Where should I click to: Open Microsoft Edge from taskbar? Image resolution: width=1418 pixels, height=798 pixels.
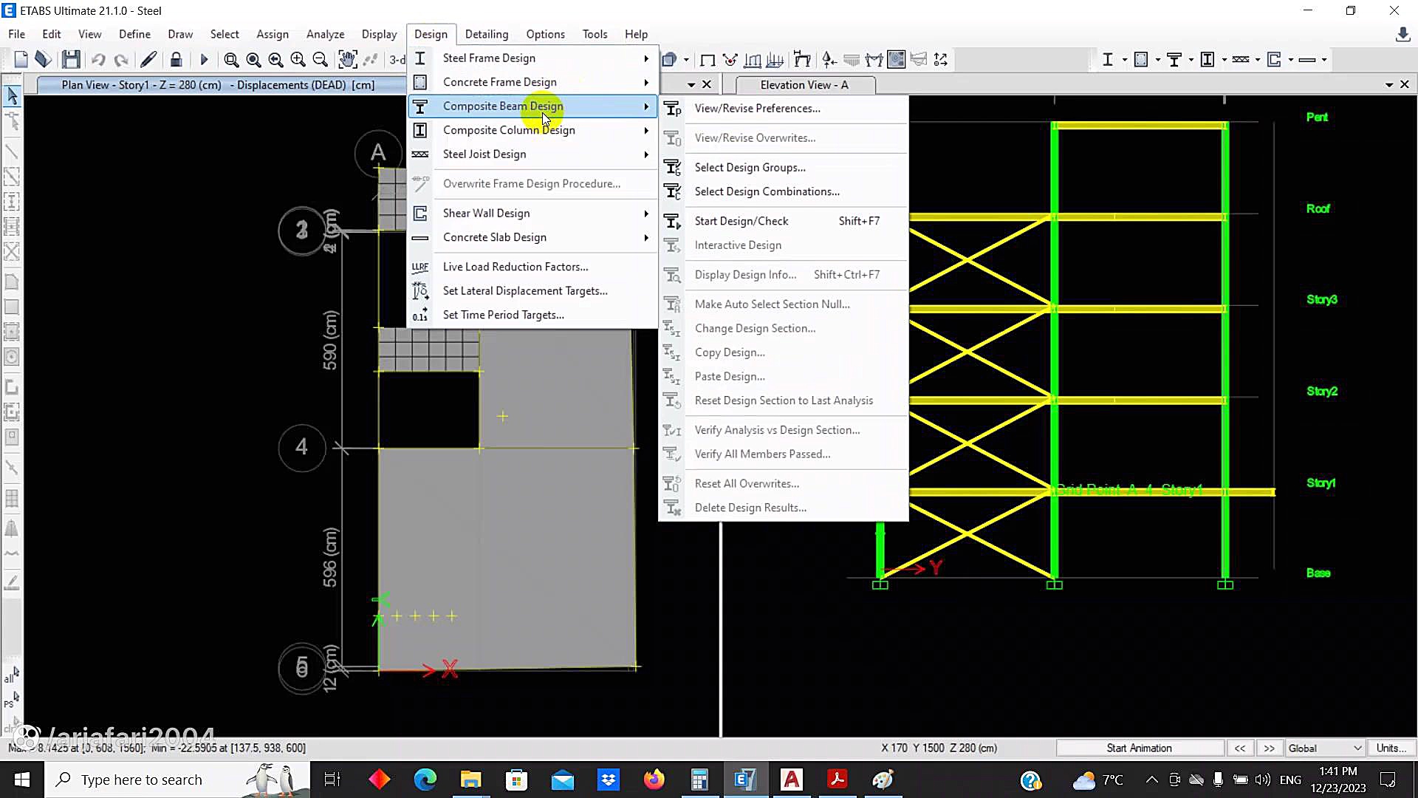[425, 780]
